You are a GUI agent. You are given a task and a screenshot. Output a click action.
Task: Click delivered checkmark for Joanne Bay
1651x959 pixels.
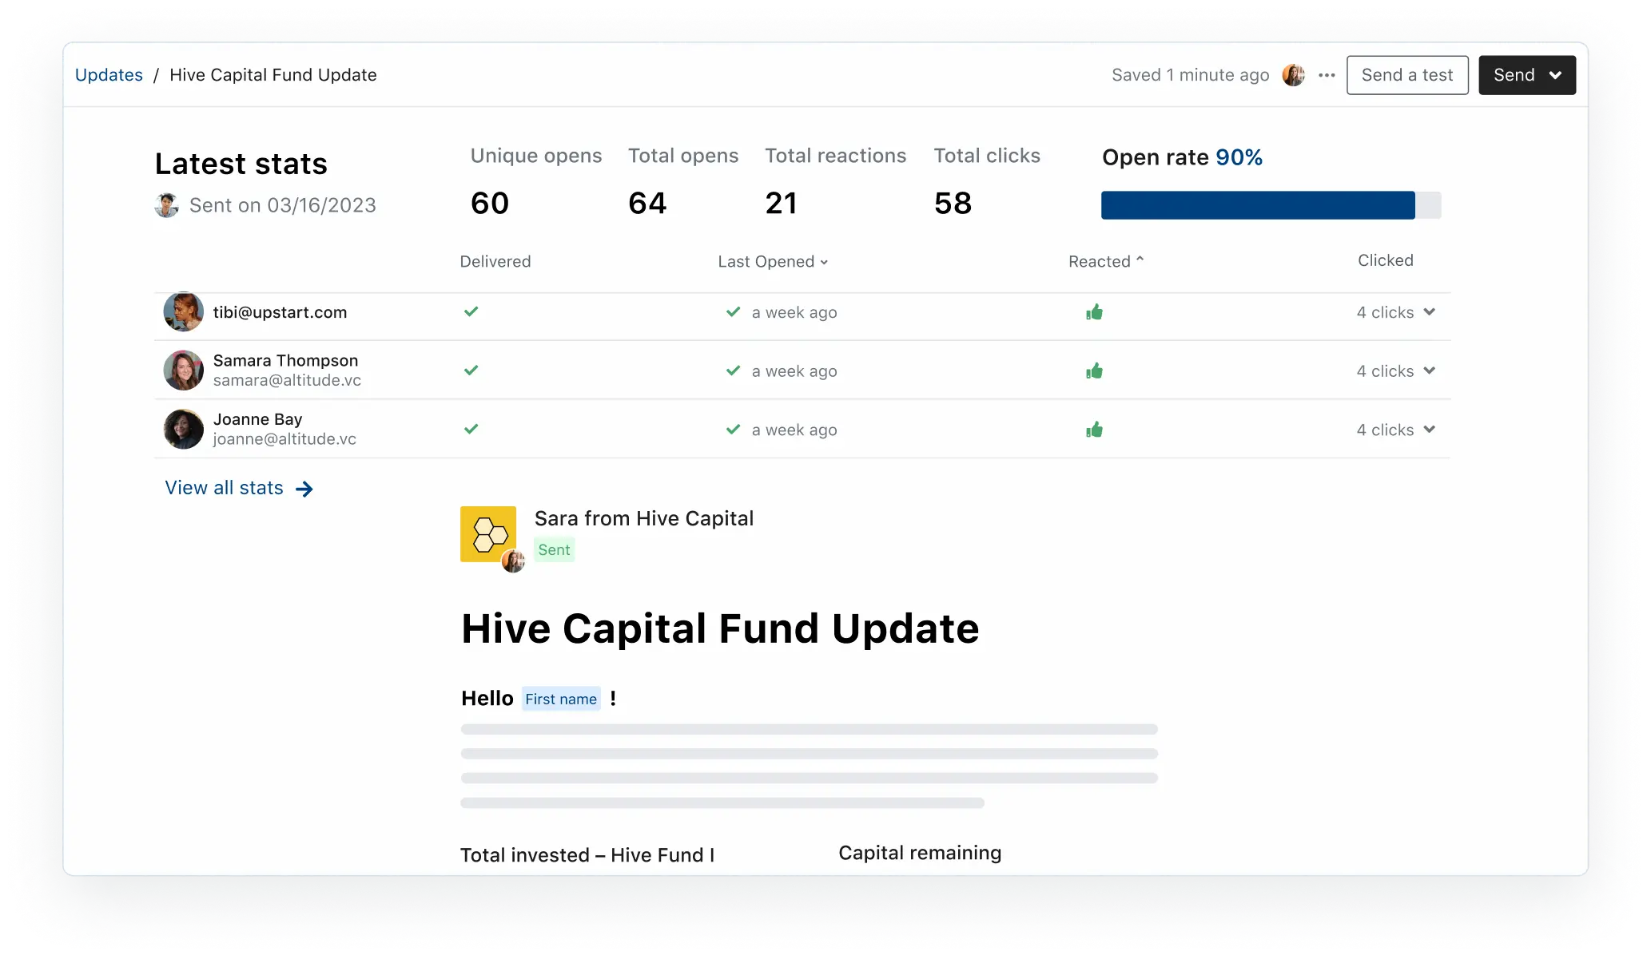coord(471,429)
